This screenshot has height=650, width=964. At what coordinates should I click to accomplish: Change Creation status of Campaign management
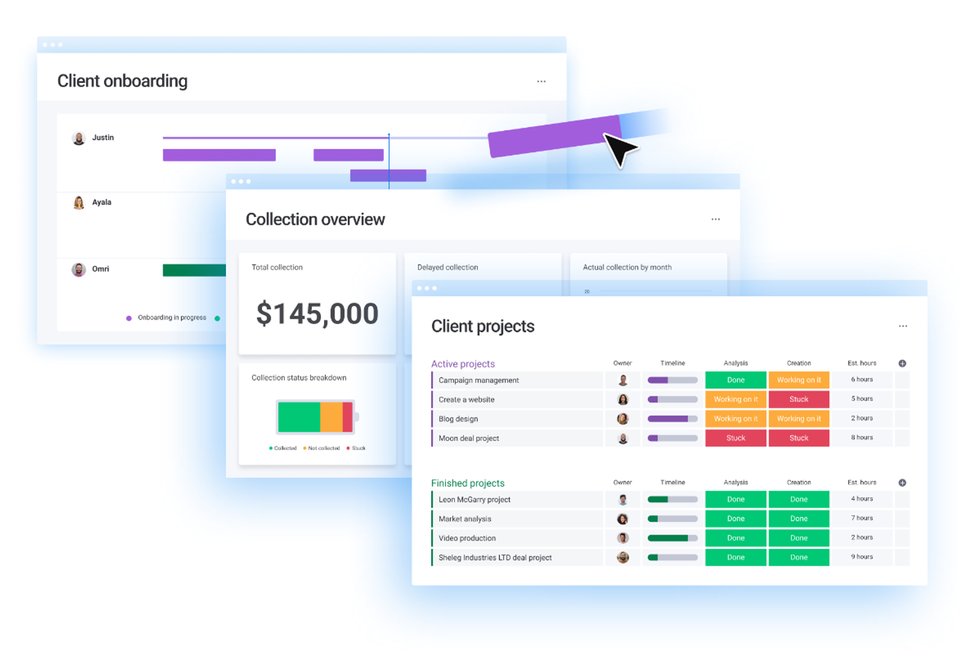pos(798,380)
